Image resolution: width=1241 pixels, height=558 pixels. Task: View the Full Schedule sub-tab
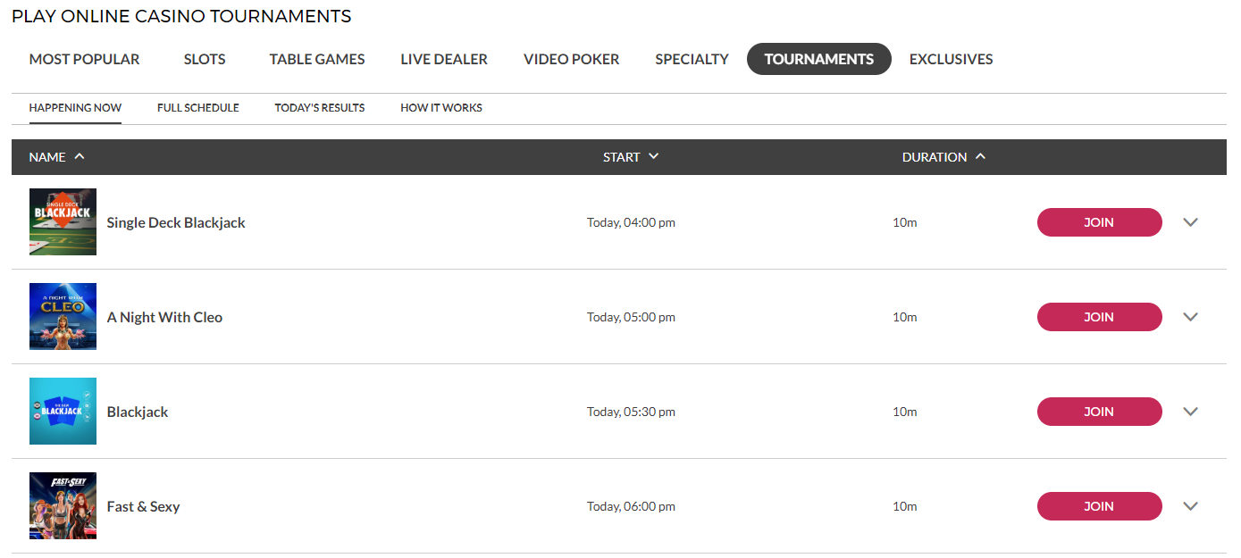point(198,108)
